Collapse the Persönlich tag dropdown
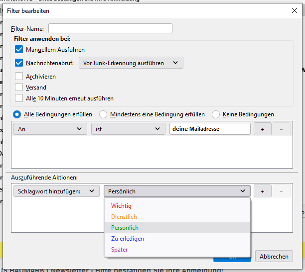The width and height of the screenshot is (305, 272). click(177, 191)
